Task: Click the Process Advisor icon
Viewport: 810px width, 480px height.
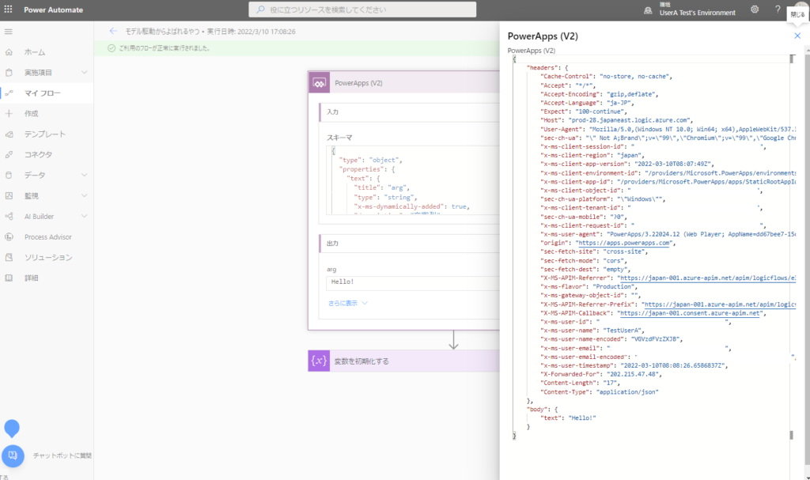Action: 9,237
